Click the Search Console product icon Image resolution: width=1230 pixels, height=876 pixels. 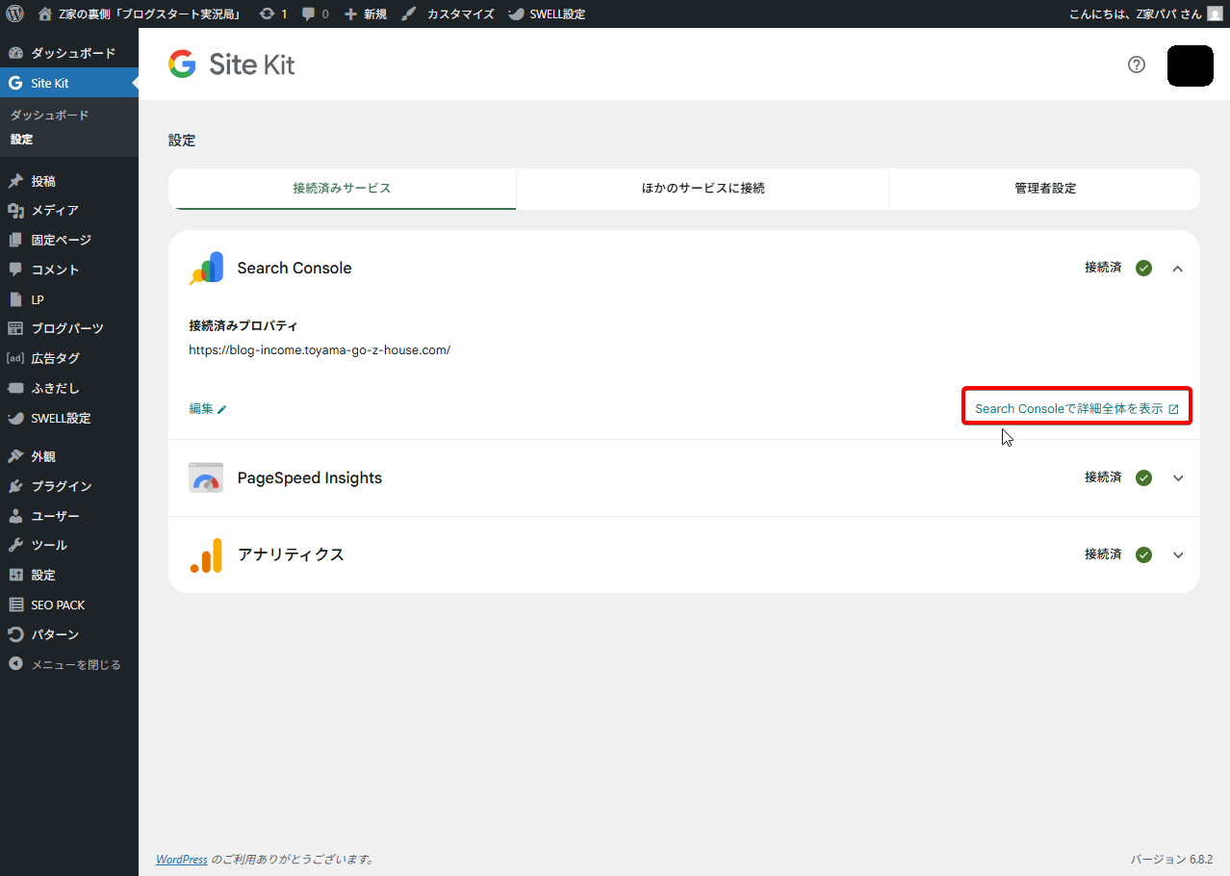coord(206,269)
